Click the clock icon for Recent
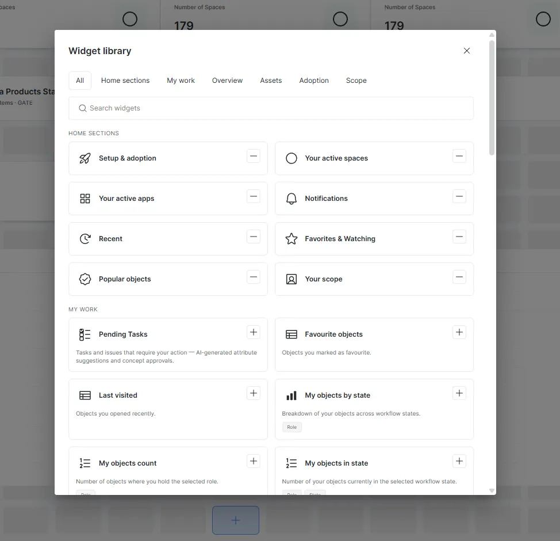Image resolution: width=560 pixels, height=541 pixels. click(x=85, y=239)
